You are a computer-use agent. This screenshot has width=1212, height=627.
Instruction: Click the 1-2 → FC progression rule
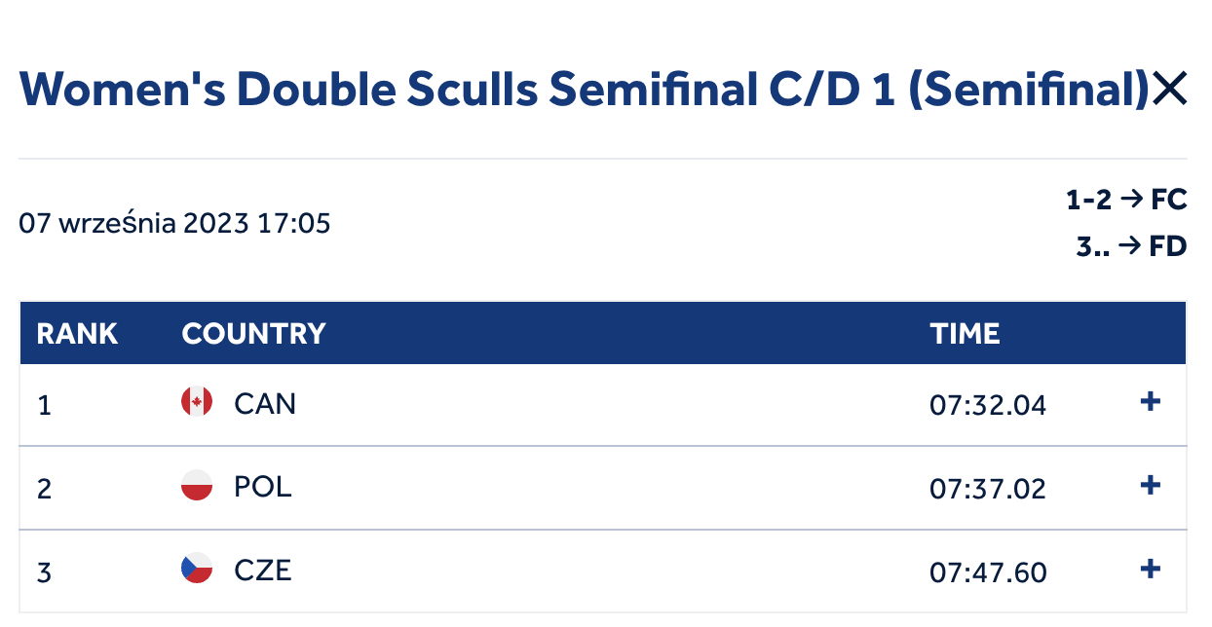(x=1126, y=201)
